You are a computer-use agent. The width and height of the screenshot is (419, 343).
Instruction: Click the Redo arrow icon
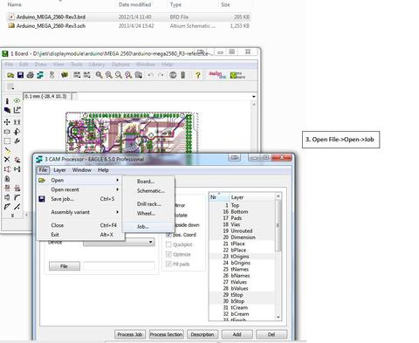pos(161,75)
